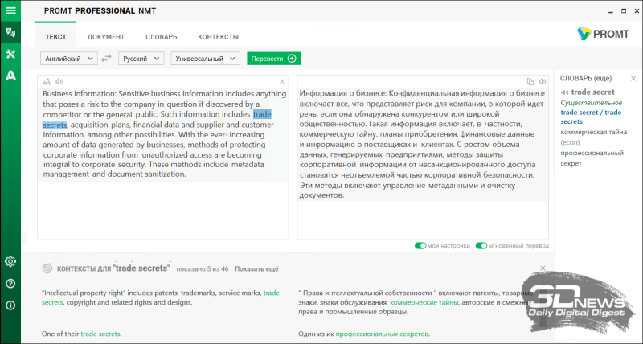Viewport: 643px width, 344px height.
Task: Change source text font size
Action: [47, 81]
